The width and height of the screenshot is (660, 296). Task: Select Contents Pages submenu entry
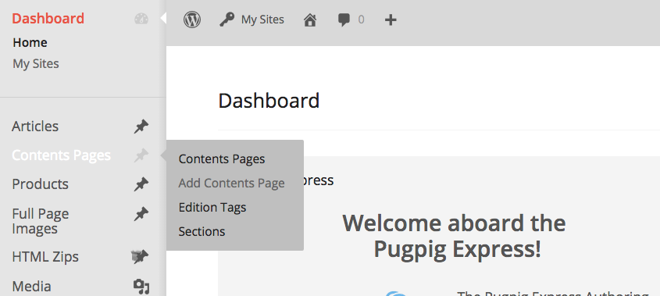222,159
